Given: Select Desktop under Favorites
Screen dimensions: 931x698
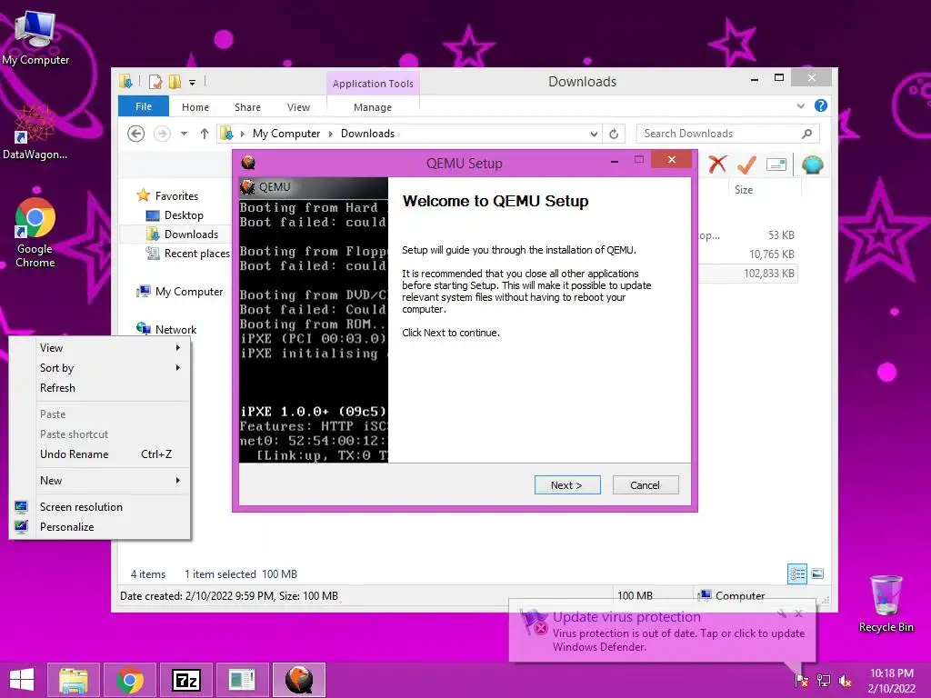Looking at the screenshot, I should [x=175, y=215].
